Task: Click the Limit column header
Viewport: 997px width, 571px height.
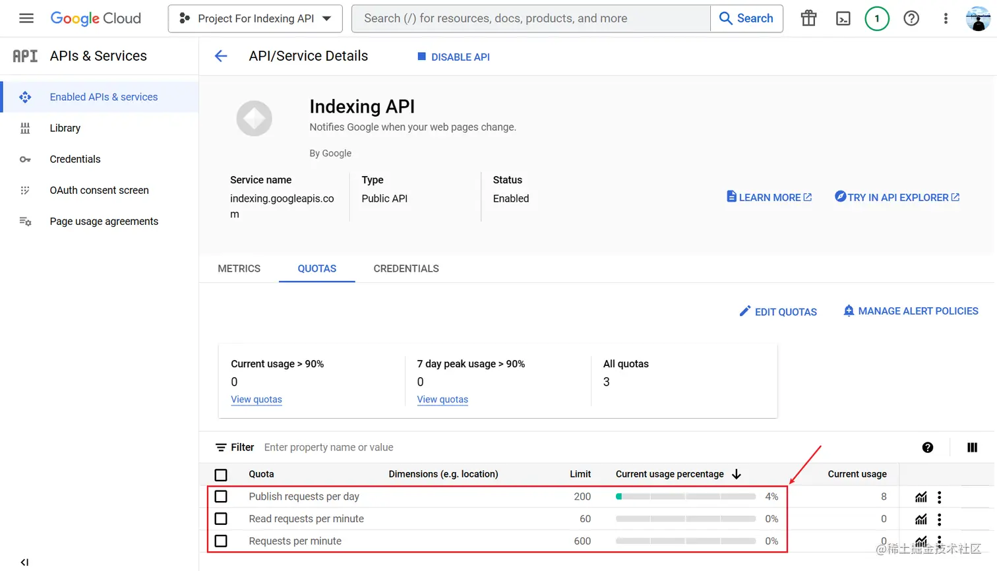Action: [580, 474]
